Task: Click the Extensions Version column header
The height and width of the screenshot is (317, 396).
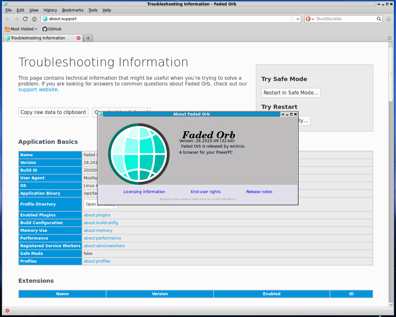Action: tap(160, 294)
